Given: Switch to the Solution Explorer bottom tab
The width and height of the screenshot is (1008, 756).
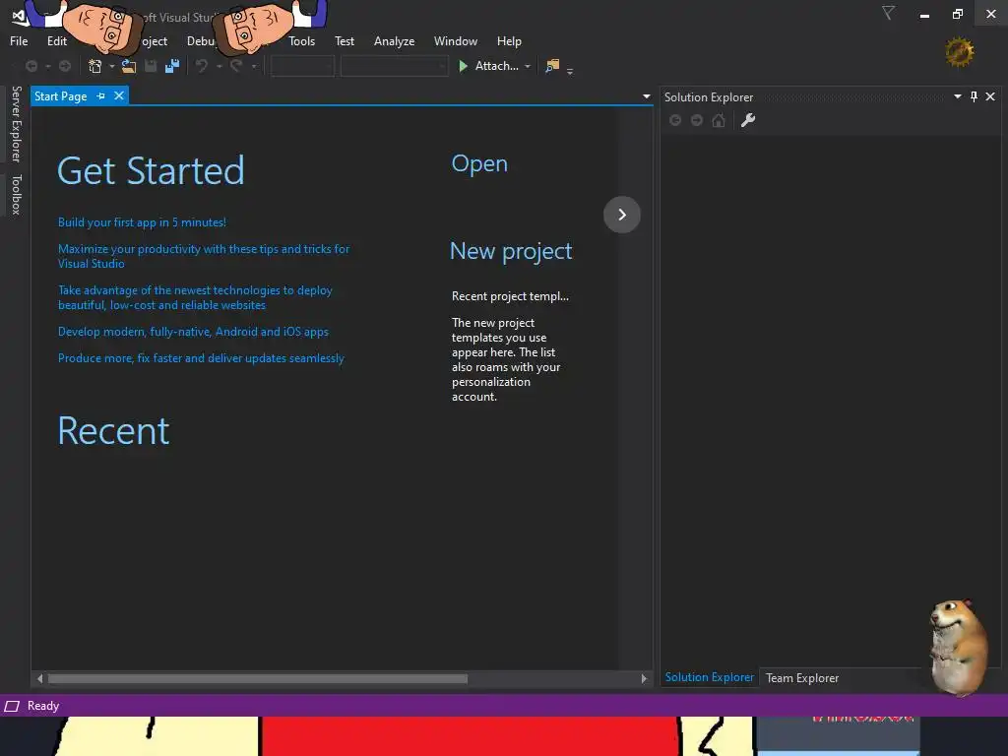Looking at the screenshot, I should click(x=709, y=677).
